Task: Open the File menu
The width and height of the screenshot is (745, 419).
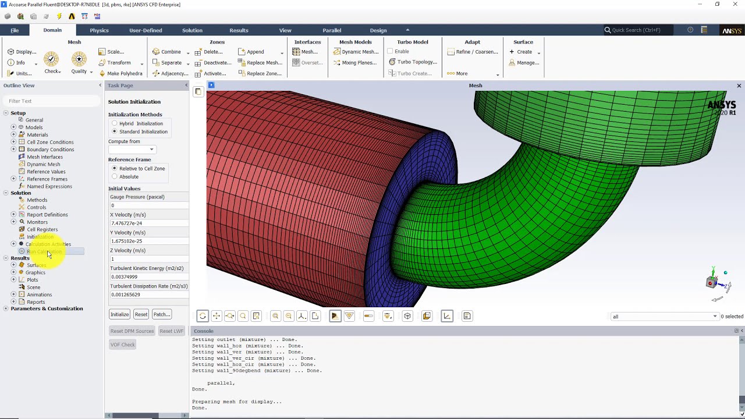Action: point(15,30)
